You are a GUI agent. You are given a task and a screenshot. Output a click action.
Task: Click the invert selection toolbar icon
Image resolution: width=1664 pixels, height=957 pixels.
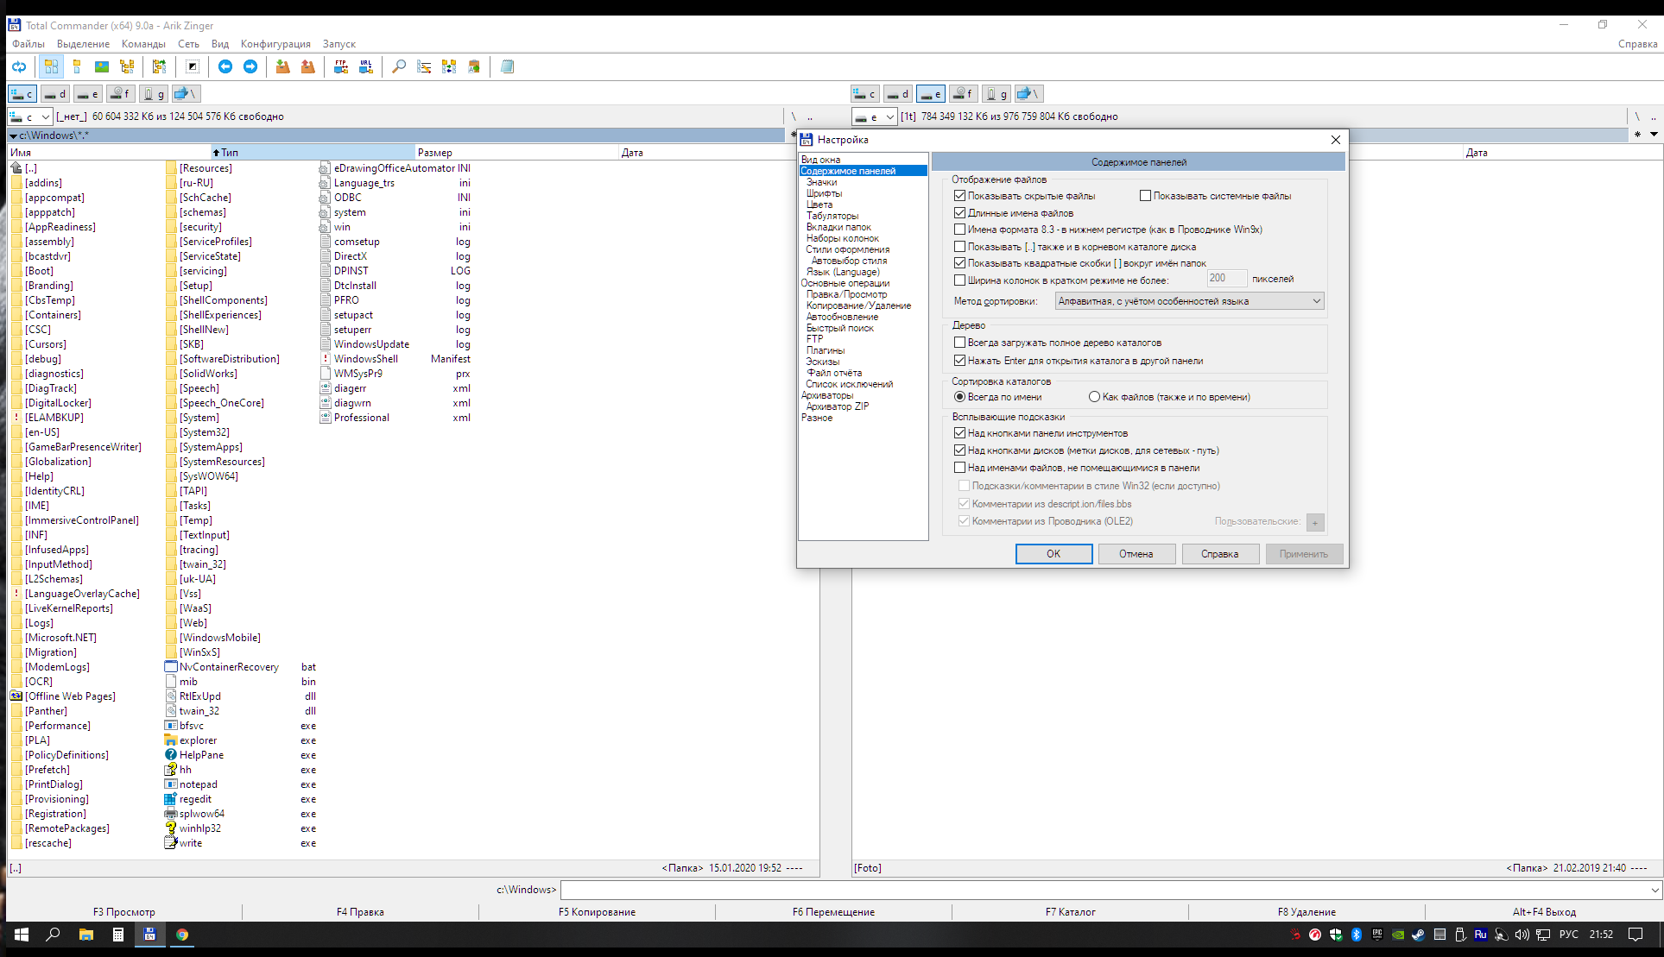(193, 66)
